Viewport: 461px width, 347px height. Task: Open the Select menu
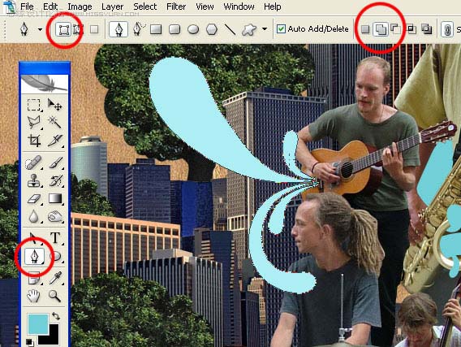[x=145, y=7]
